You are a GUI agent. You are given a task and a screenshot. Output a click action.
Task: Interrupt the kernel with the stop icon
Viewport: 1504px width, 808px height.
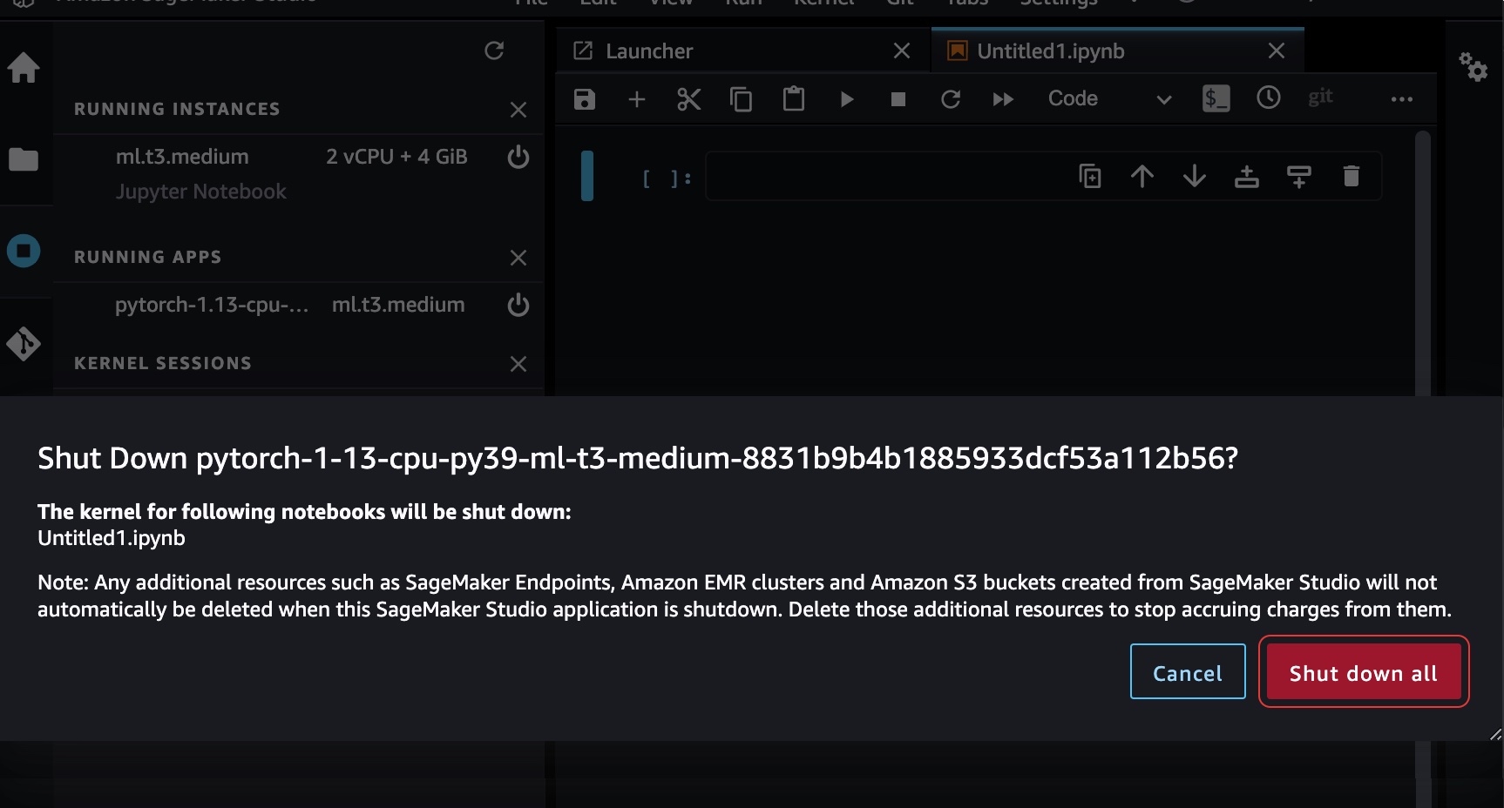tap(898, 99)
